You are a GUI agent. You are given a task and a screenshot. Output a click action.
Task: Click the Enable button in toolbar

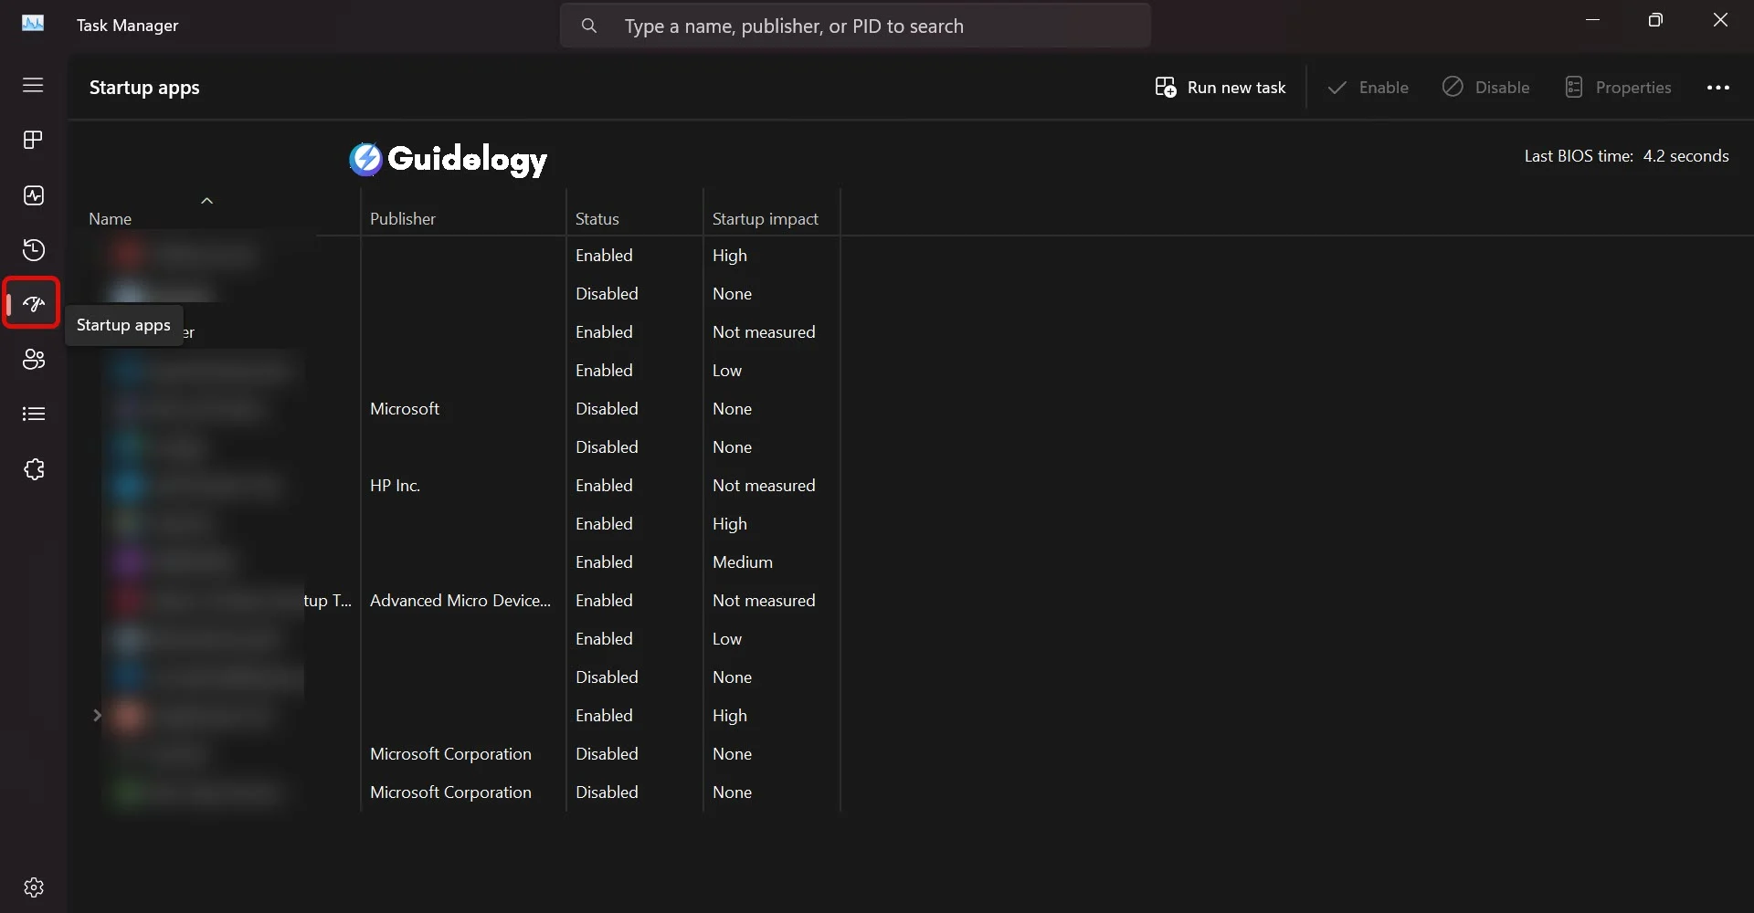(1368, 88)
